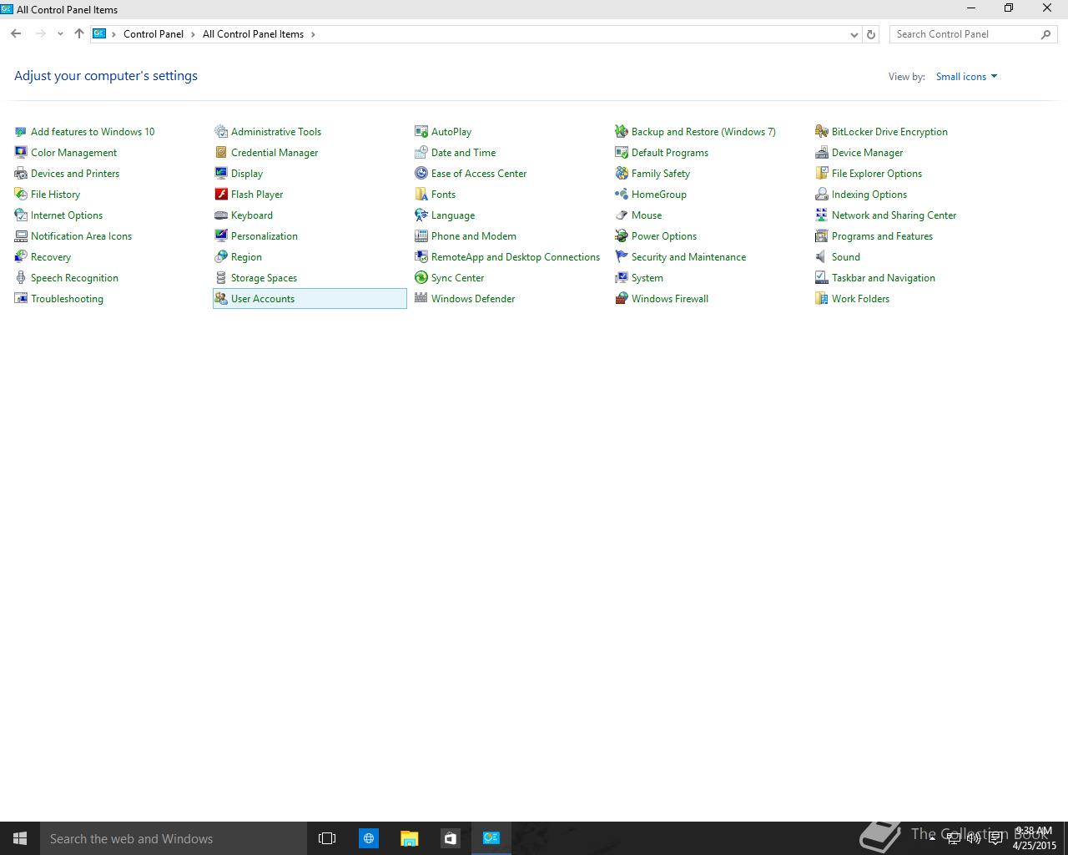Click the Credential Manager icon
The height and width of the screenshot is (855, 1068).
(x=221, y=152)
